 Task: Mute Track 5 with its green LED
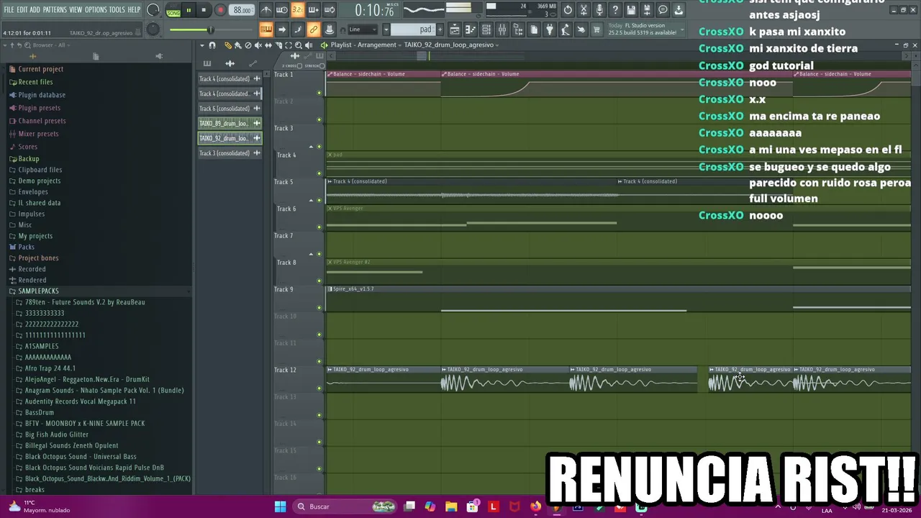(319, 200)
